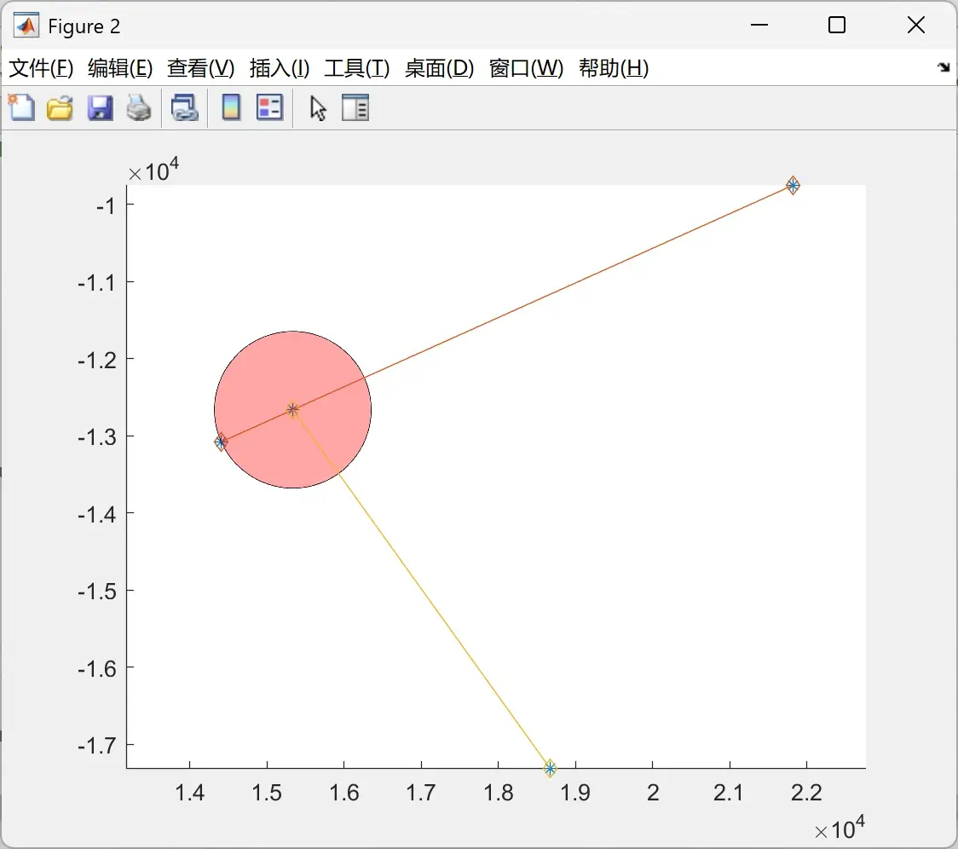Image resolution: width=958 pixels, height=849 pixels.
Task: Open the Property Inspector toolbar icon
Action: pos(355,107)
